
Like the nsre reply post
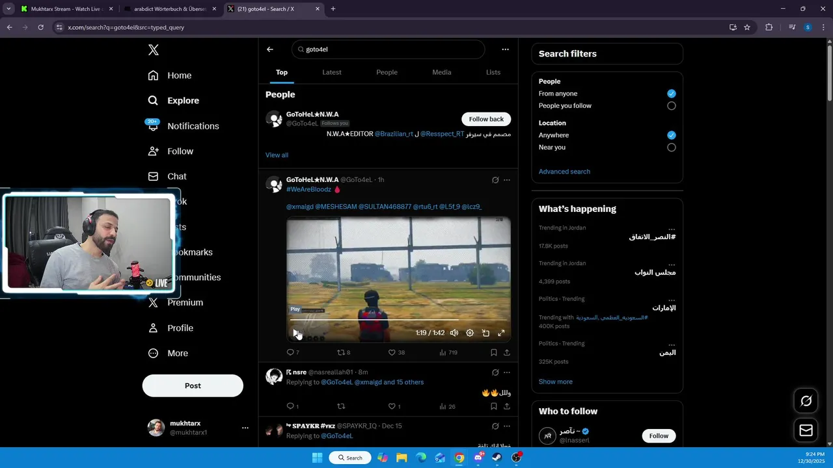click(x=394, y=406)
